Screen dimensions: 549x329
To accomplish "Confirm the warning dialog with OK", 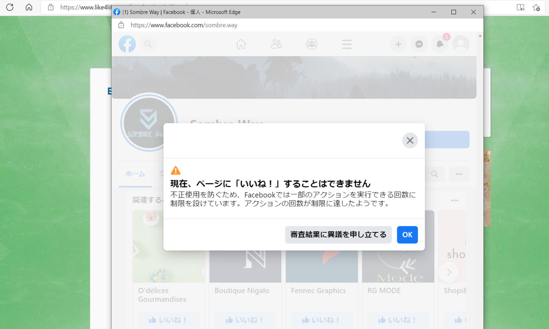I will 407,235.
